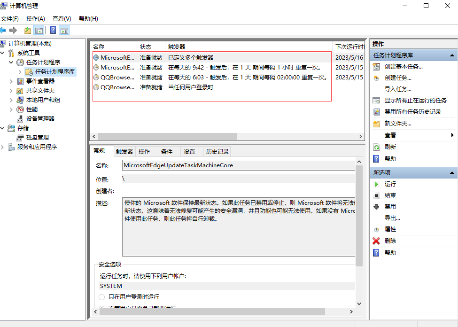Run the selected task with 运行

click(390, 184)
